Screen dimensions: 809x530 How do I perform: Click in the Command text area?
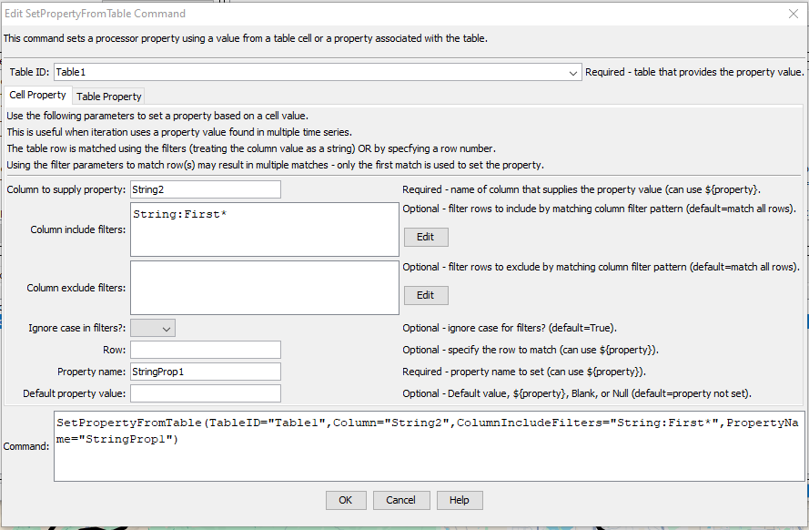430,446
